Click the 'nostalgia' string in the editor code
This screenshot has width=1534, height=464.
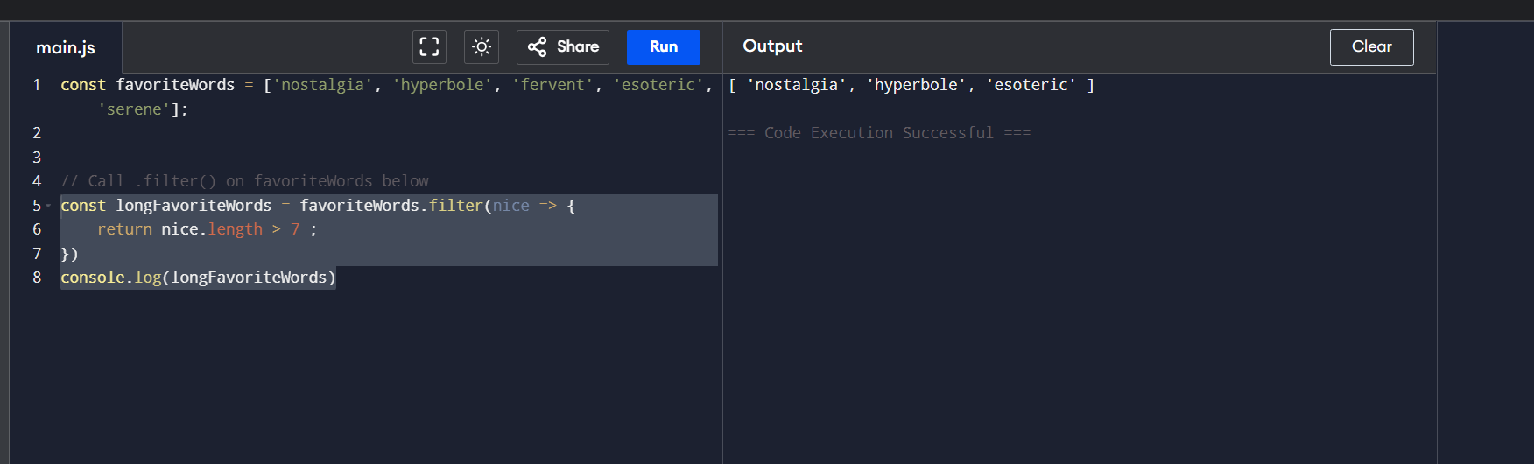point(322,85)
